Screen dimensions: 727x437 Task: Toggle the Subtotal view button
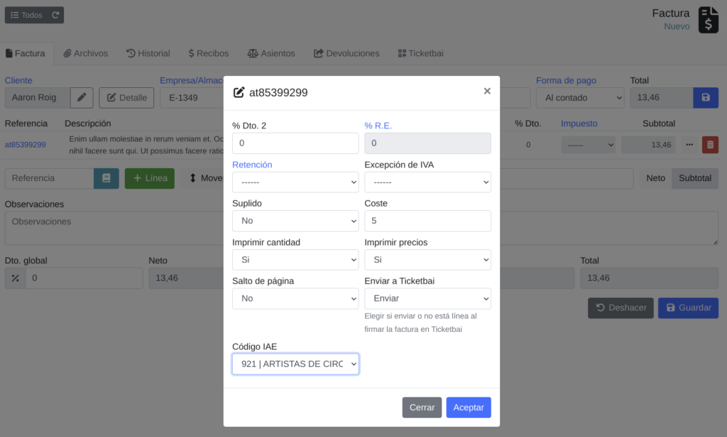[695, 178]
